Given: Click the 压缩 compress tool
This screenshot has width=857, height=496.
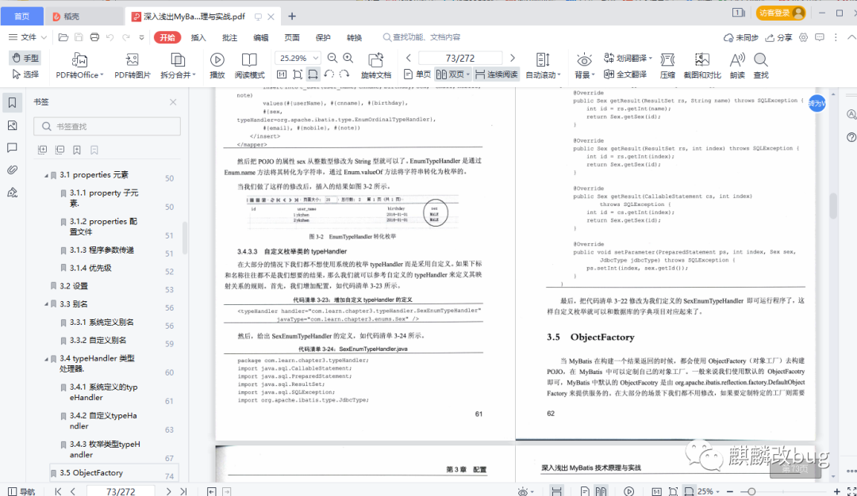Looking at the screenshot, I should [x=667, y=66].
